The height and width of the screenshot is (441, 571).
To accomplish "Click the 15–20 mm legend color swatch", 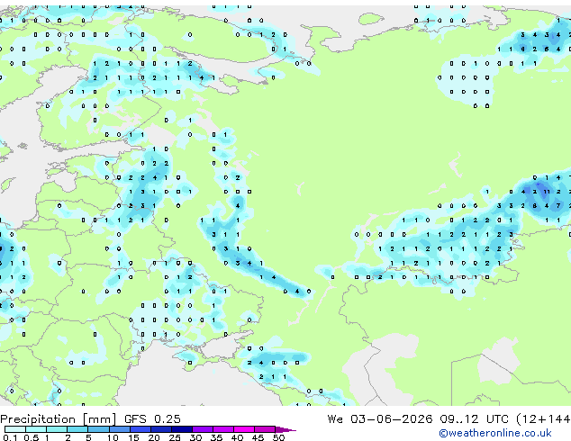I will [x=140, y=429].
